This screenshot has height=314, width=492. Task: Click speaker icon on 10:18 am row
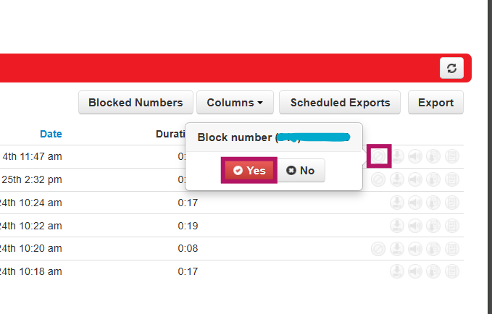coord(415,272)
